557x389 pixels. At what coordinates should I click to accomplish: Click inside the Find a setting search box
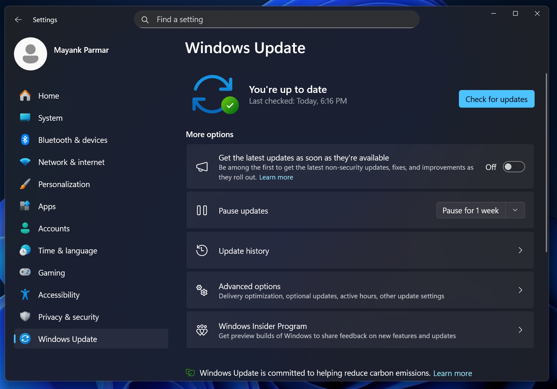point(276,19)
